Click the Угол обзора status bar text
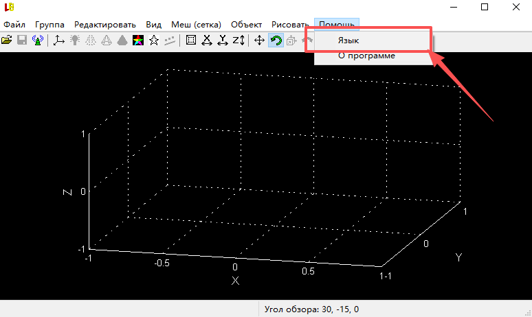Image resolution: width=532 pixels, height=317 pixels. click(311, 309)
